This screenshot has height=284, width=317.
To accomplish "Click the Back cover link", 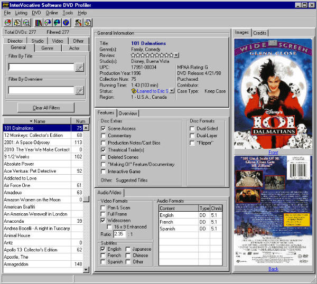I will pyautogui.click(x=273, y=269).
